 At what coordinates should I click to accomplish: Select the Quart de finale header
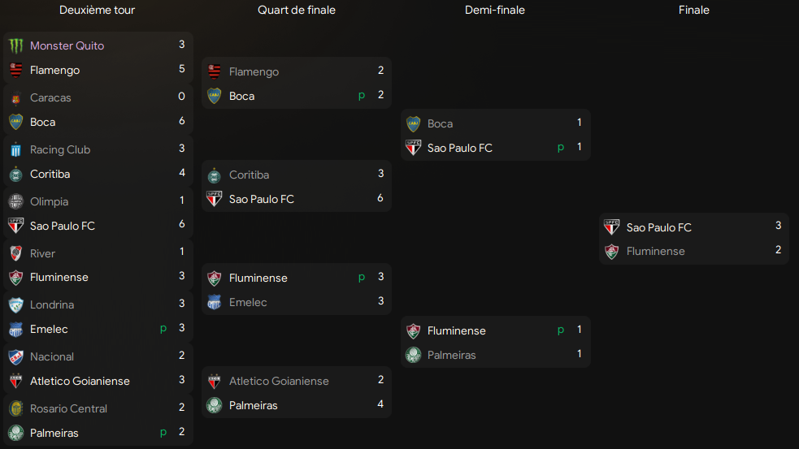click(297, 11)
